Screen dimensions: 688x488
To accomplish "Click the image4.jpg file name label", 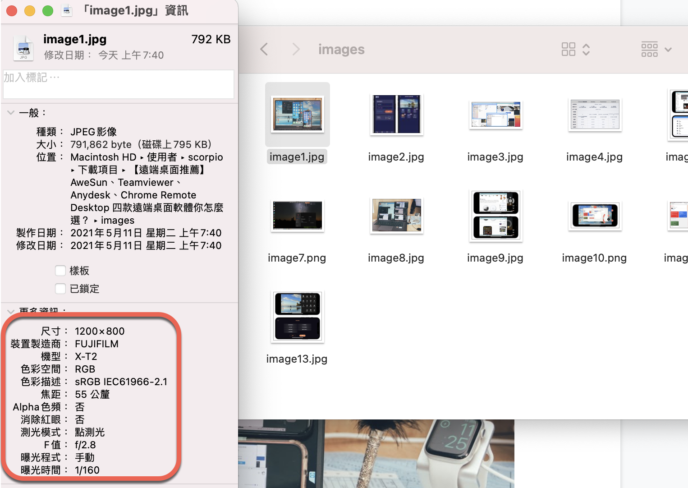I will (594, 157).
